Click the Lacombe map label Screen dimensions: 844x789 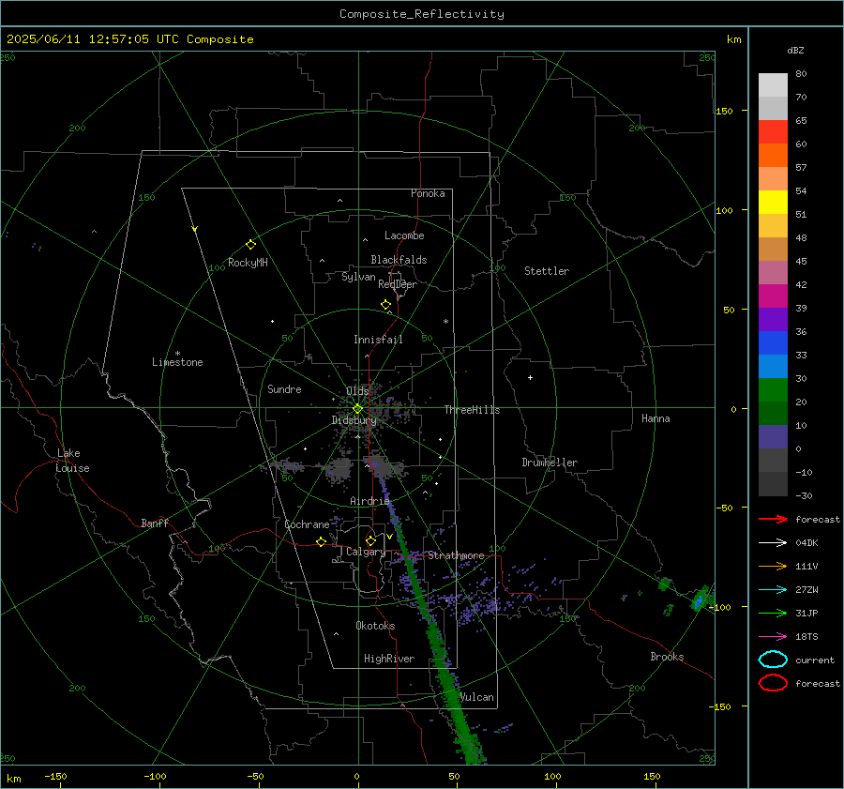point(404,235)
